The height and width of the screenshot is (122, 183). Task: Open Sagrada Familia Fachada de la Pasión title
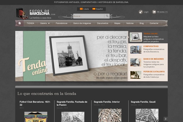click(x=72, y=103)
